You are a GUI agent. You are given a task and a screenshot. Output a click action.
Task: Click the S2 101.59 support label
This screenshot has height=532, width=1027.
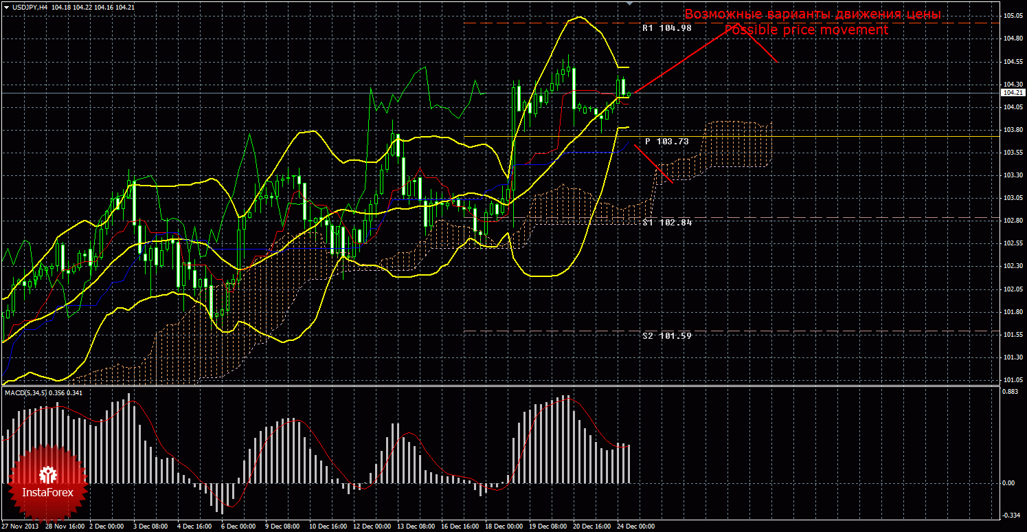click(666, 335)
